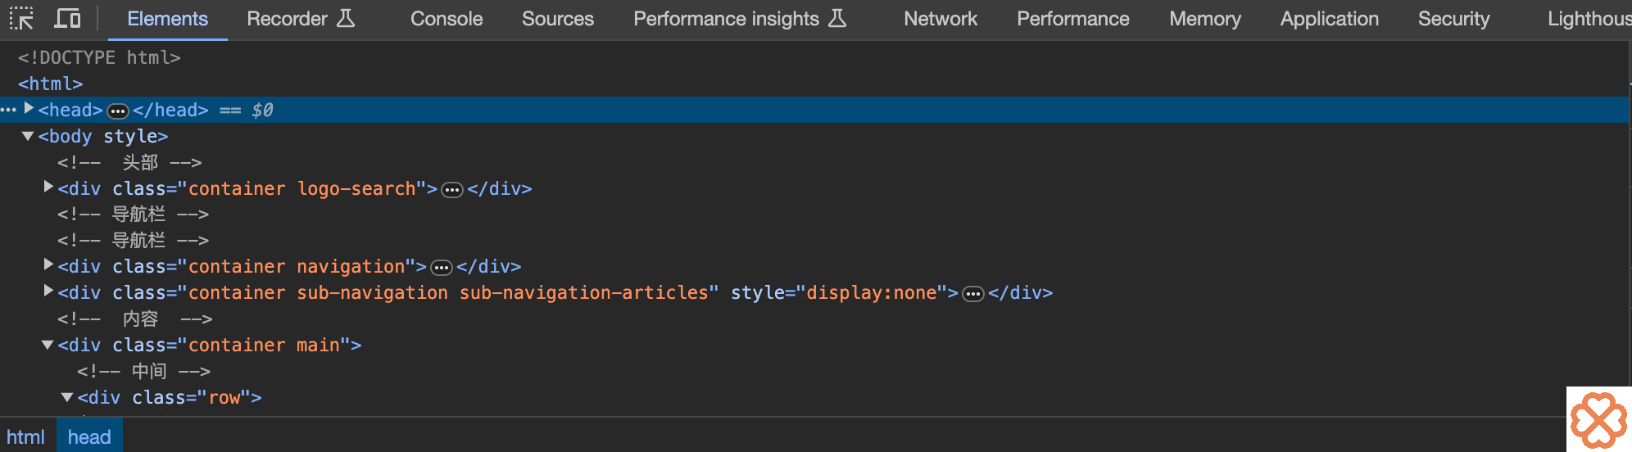1632x452 pixels.
Task: Click the "container main" class value
Action: click(x=264, y=345)
